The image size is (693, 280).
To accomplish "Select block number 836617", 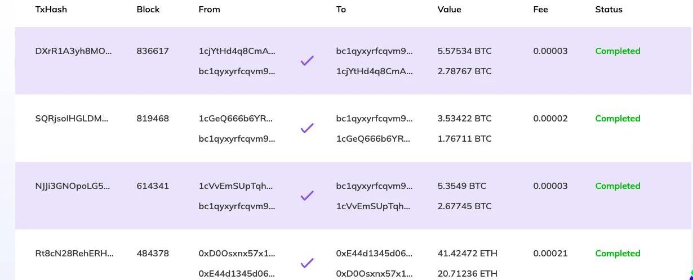I will (153, 51).
